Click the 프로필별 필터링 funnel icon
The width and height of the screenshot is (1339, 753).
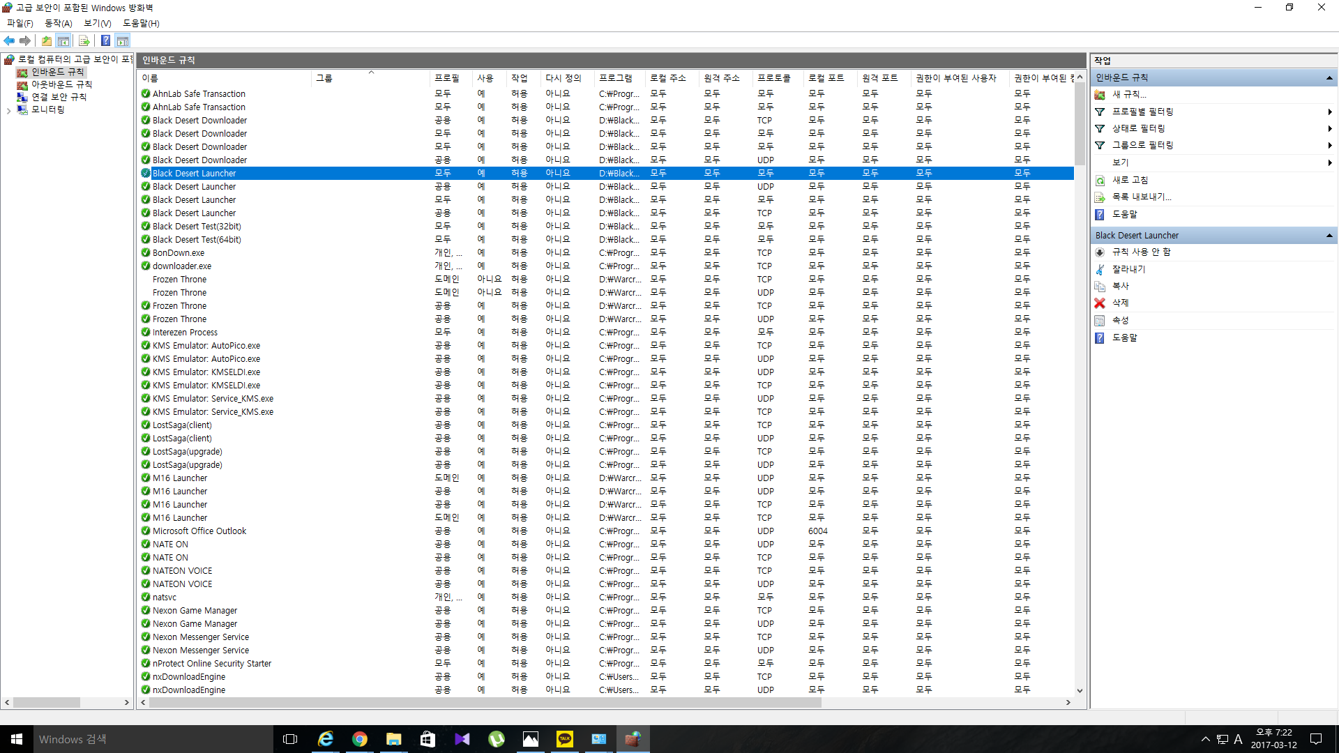(x=1100, y=112)
